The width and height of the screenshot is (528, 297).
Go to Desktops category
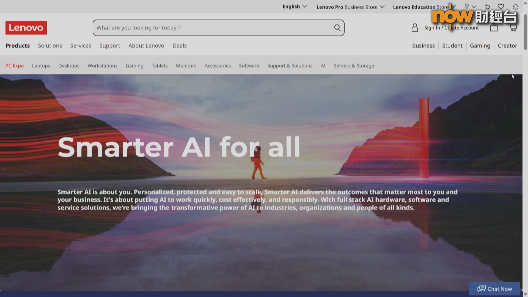69,66
